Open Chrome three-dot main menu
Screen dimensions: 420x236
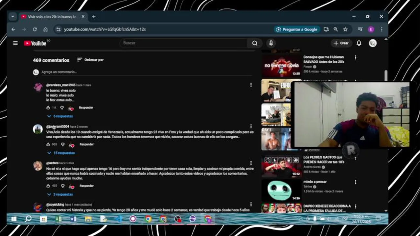[382, 29]
